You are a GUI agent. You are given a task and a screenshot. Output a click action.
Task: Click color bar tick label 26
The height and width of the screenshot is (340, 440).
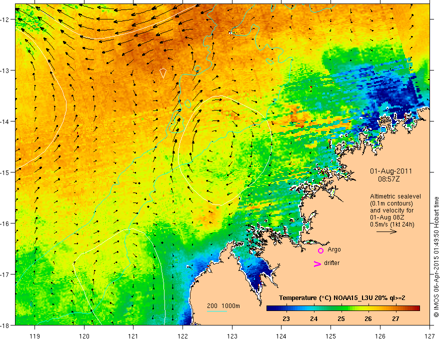tap(368, 319)
